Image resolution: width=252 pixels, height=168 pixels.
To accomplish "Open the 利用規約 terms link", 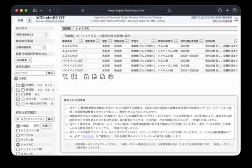I will [x=88, y=136].
